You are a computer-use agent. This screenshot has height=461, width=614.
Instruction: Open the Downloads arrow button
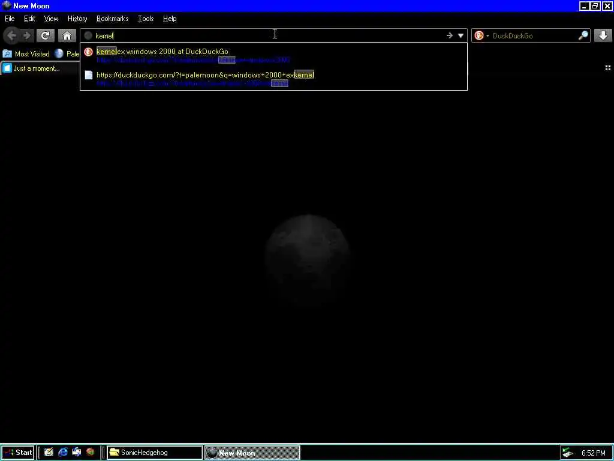click(x=603, y=35)
